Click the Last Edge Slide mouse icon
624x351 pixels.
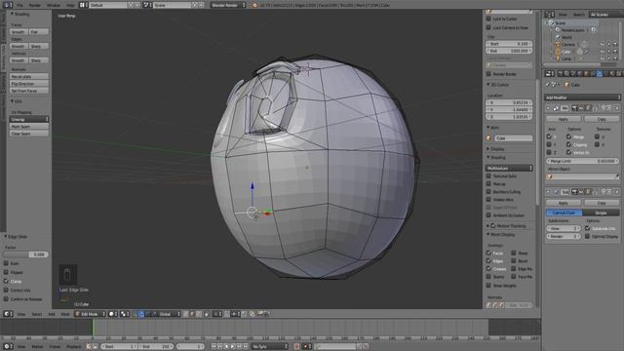(67, 275)
